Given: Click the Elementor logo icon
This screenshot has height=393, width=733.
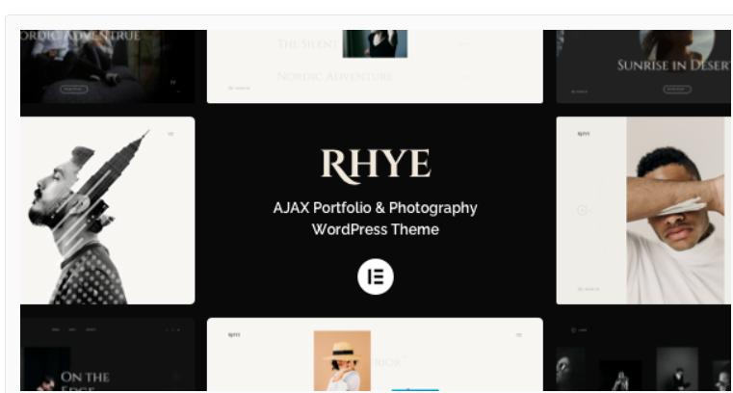Looking at the screenshot, I should tap(376, 276).
